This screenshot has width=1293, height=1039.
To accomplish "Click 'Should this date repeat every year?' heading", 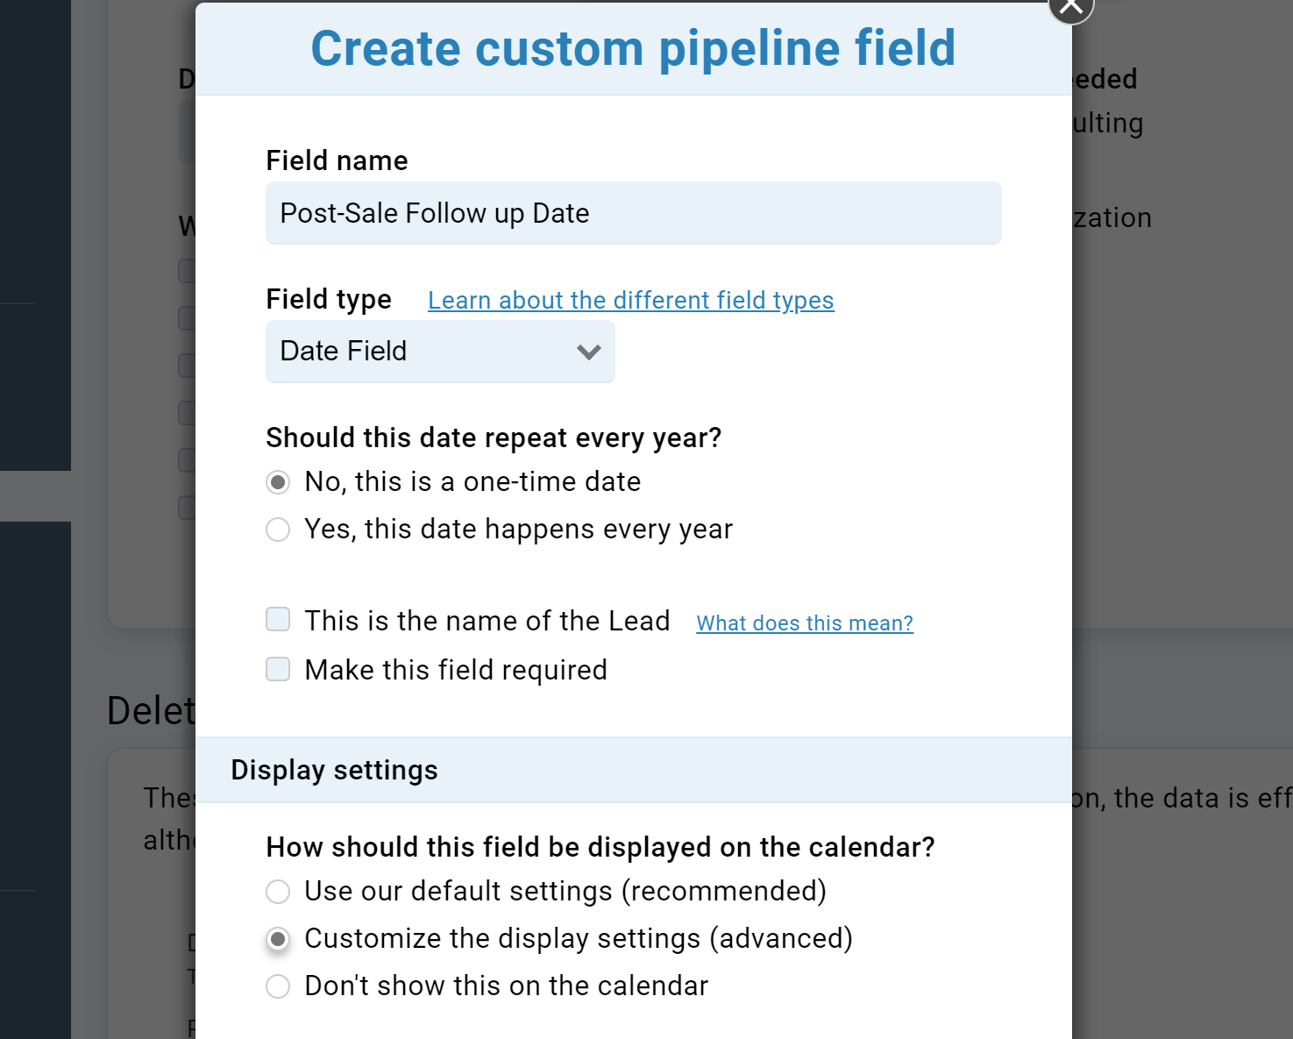I will (x=493, y=438).
